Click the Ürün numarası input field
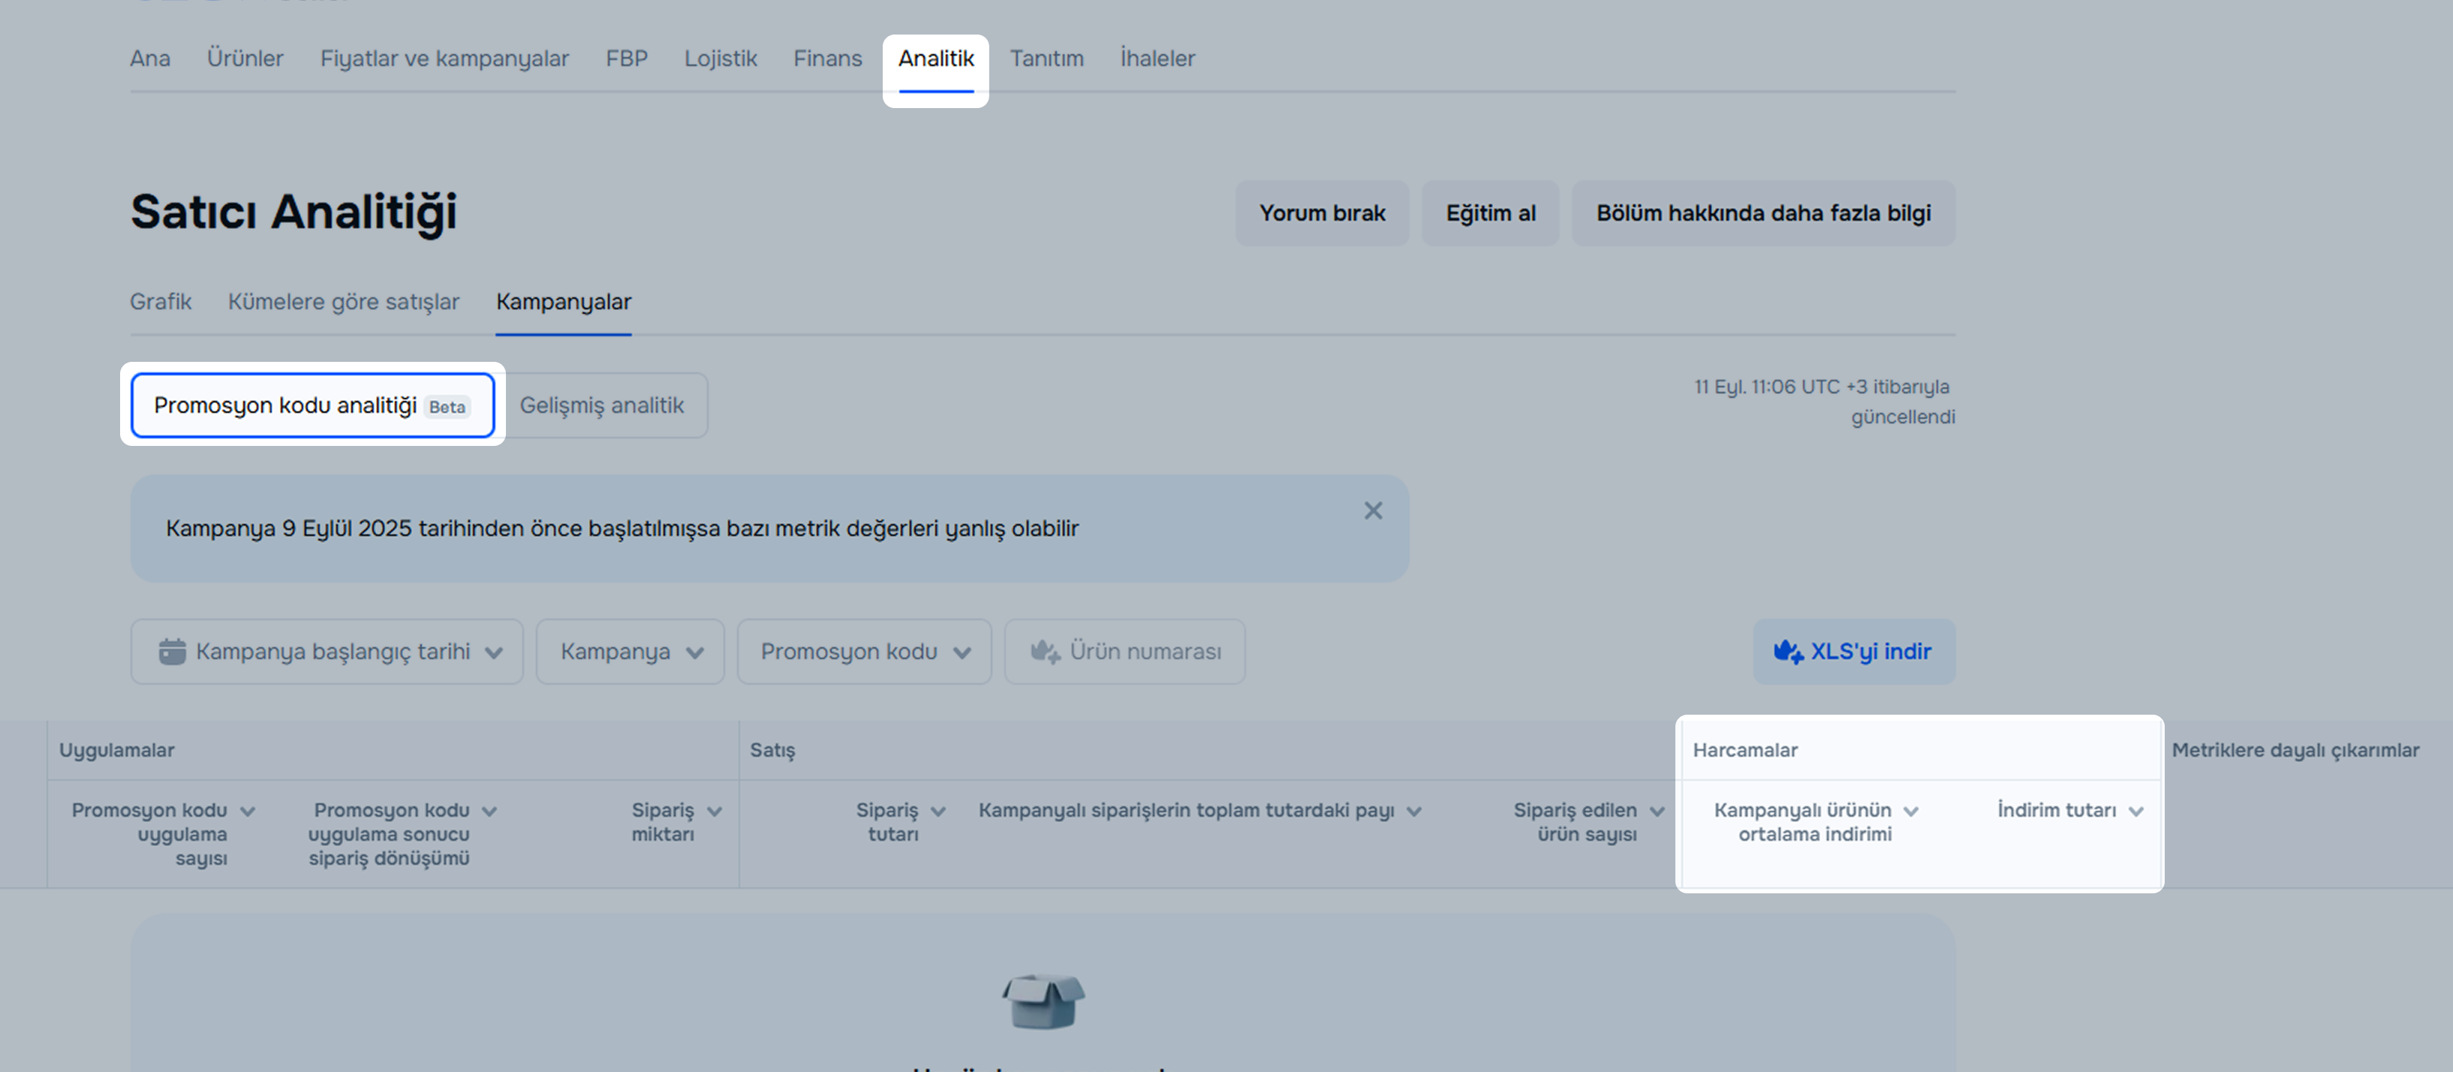The image size is (2453, 1072). click(1145, 652)
